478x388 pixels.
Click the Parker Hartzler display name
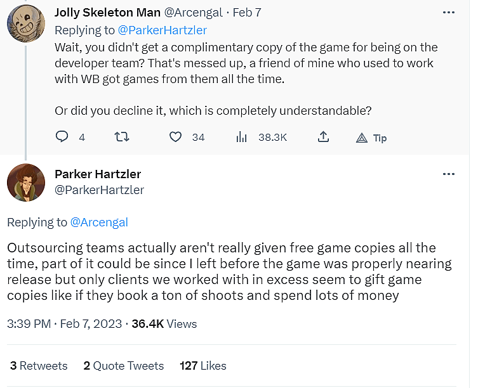[x=98, y=174]
